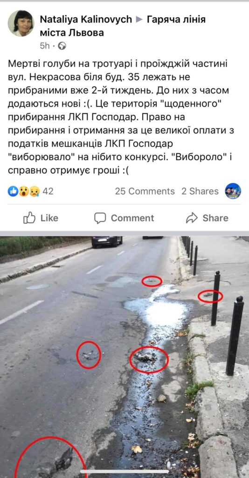
Task: Tap the wow face reaction icon
Action: coord(24,191)
